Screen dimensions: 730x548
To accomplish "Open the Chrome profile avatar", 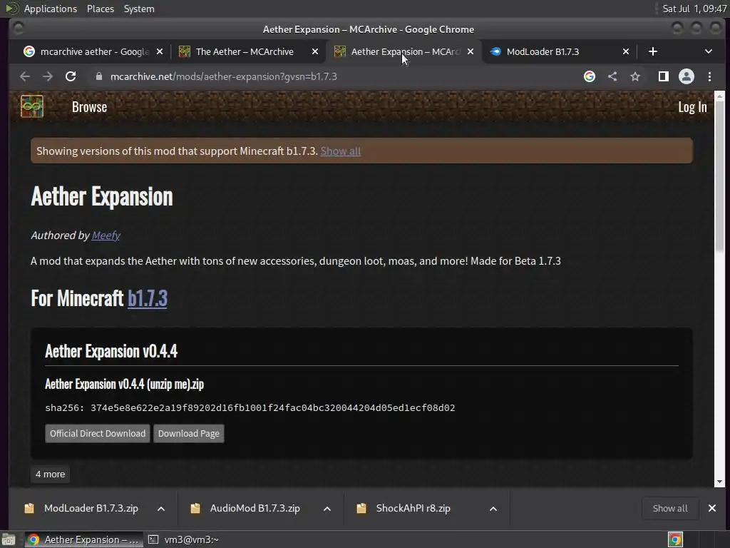I will coord(687,76).
